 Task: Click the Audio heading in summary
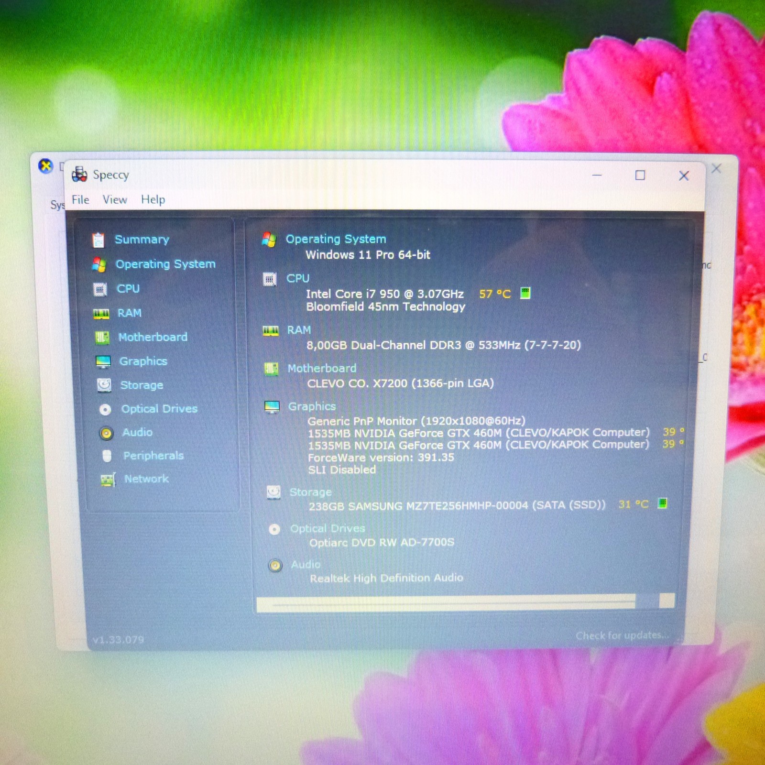coord(306,564)
